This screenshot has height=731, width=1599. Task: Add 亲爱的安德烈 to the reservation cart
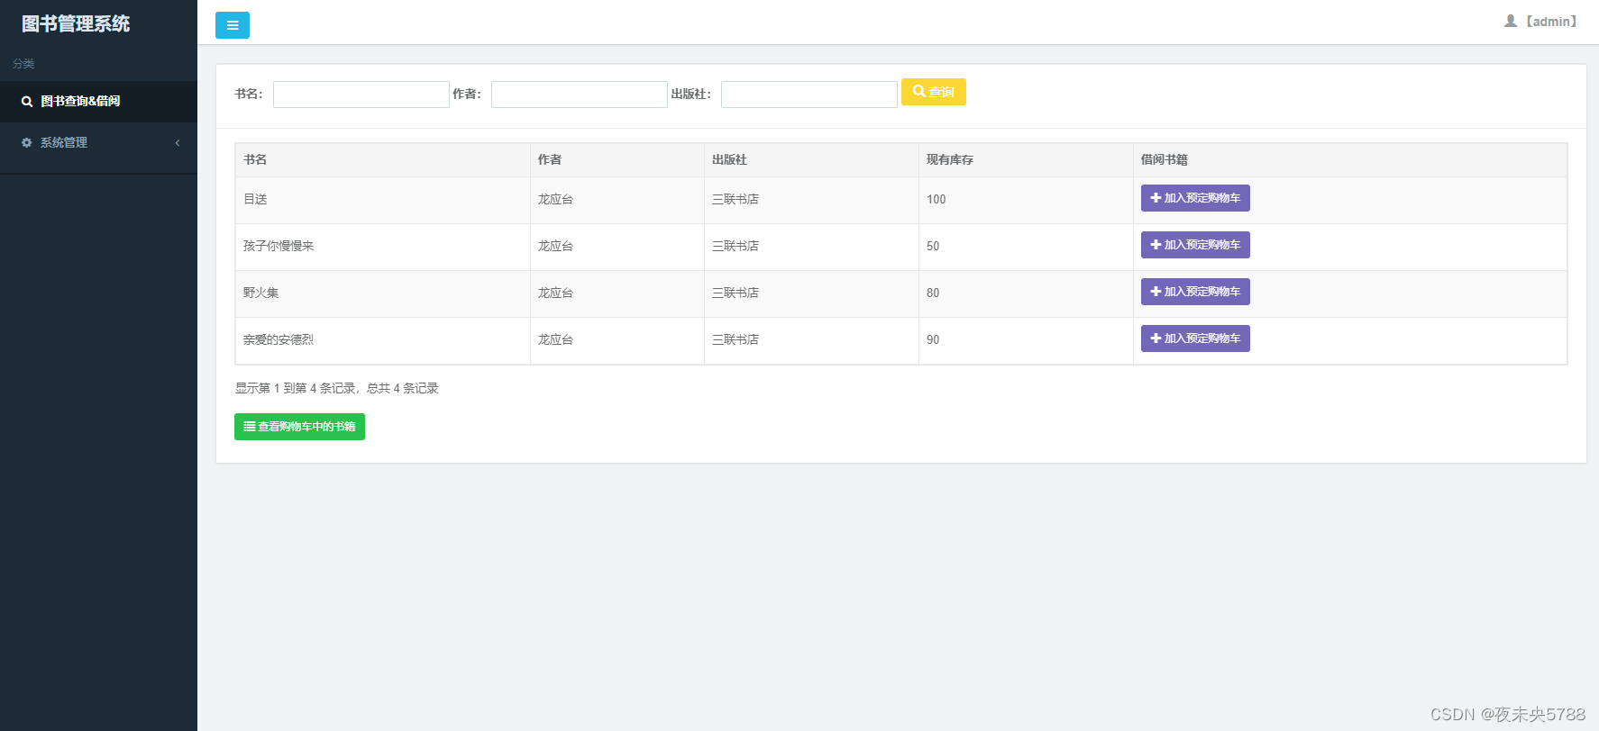tap(1195, 338)
